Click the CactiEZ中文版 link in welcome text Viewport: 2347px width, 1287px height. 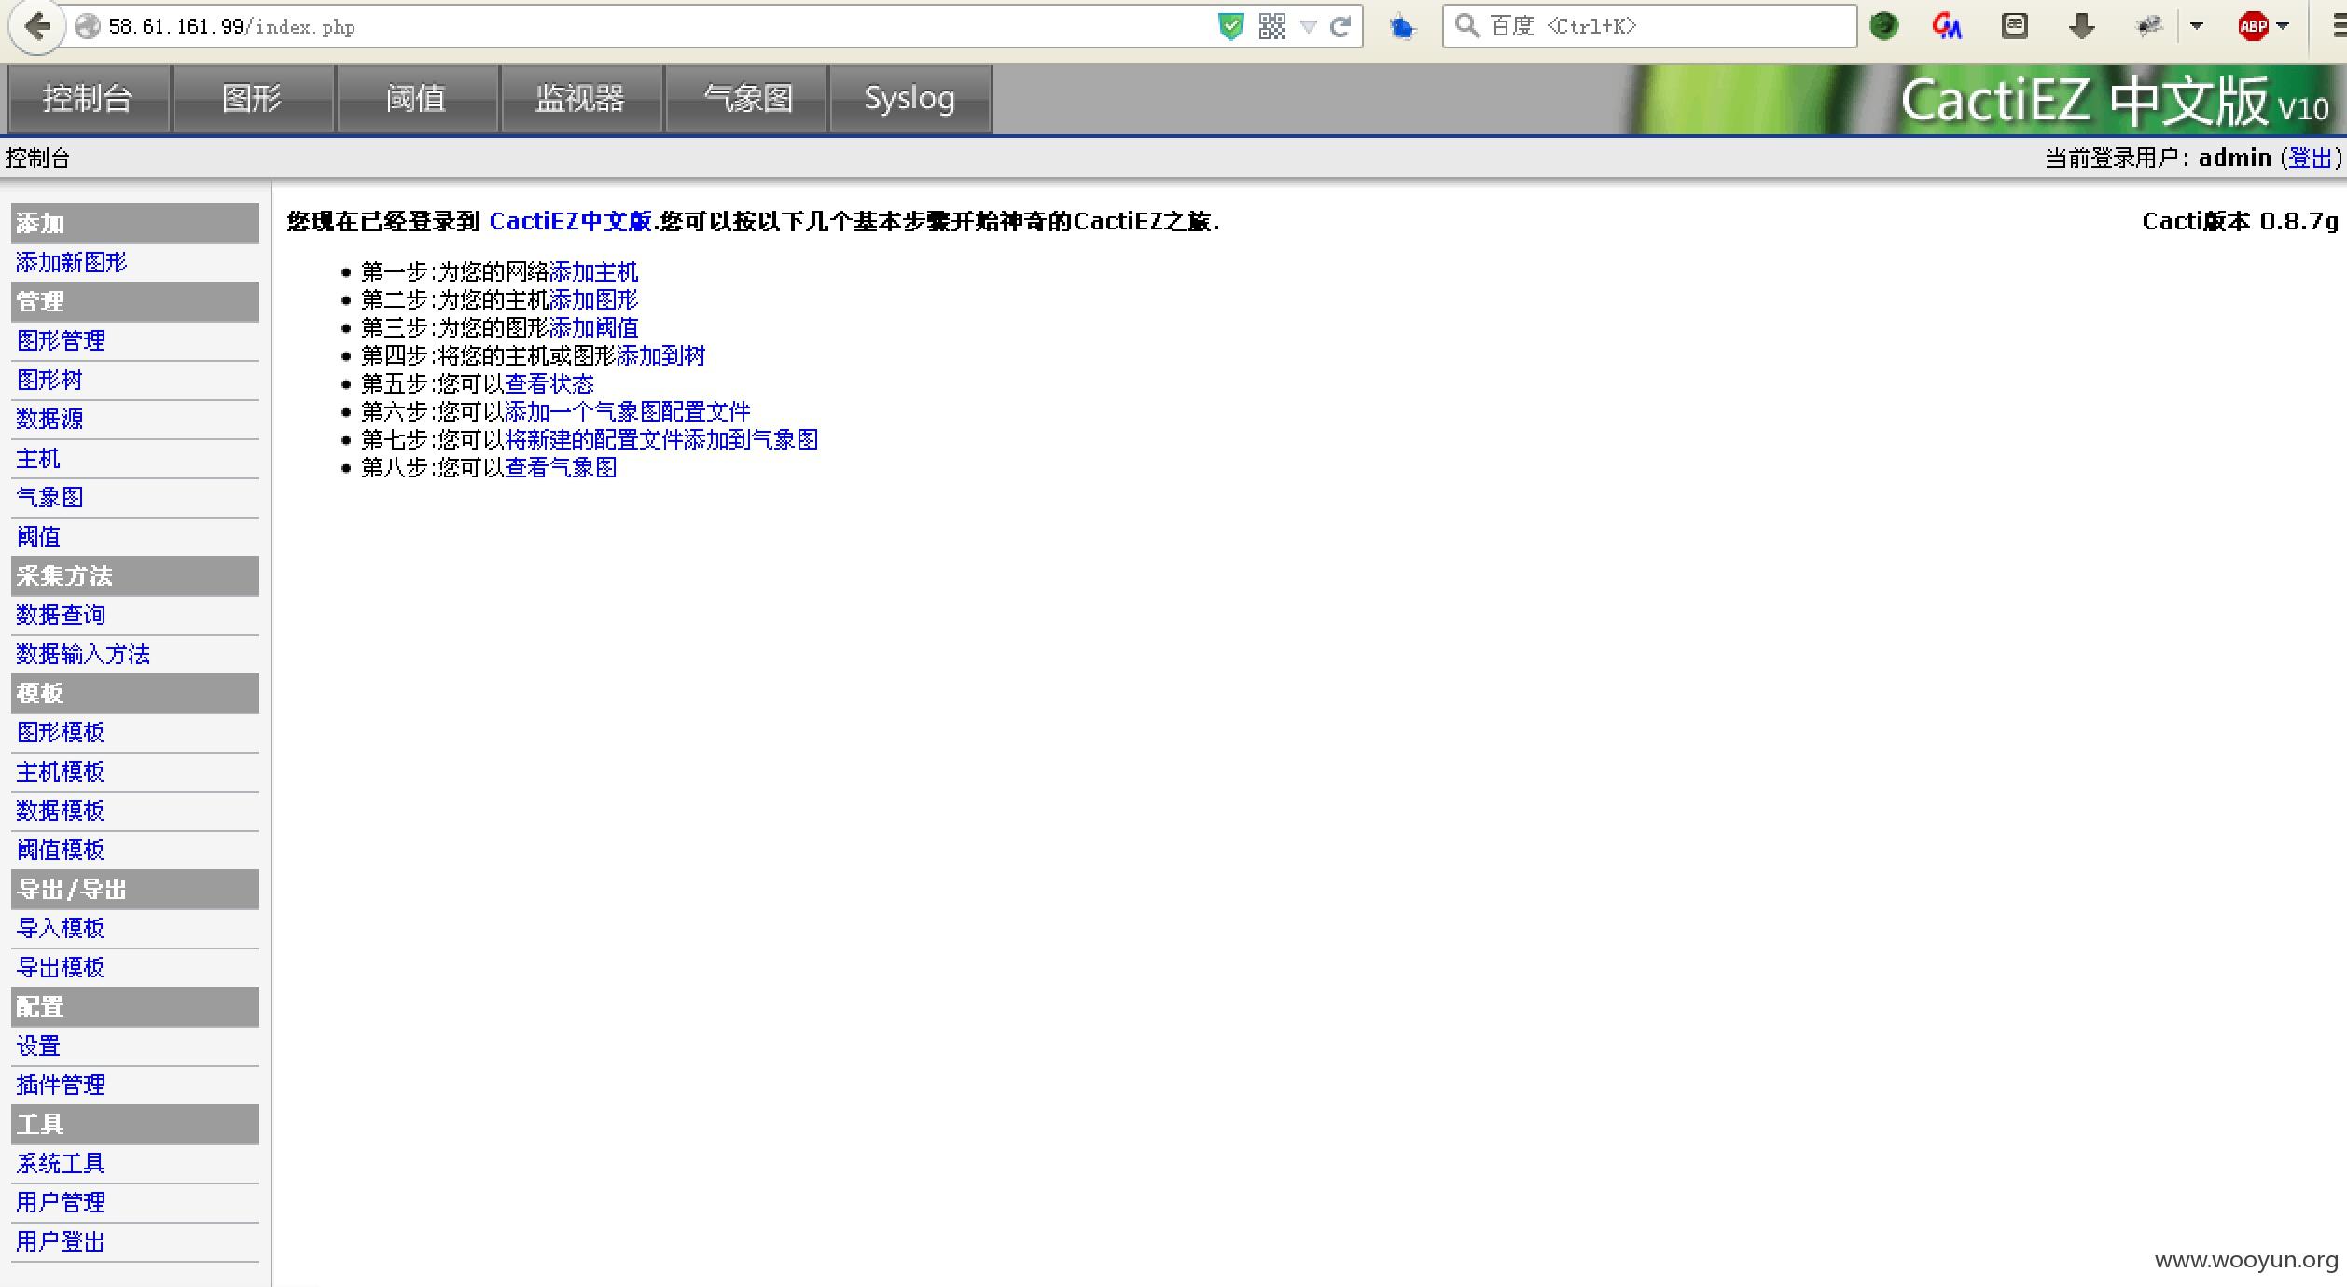tap(570, 221)
